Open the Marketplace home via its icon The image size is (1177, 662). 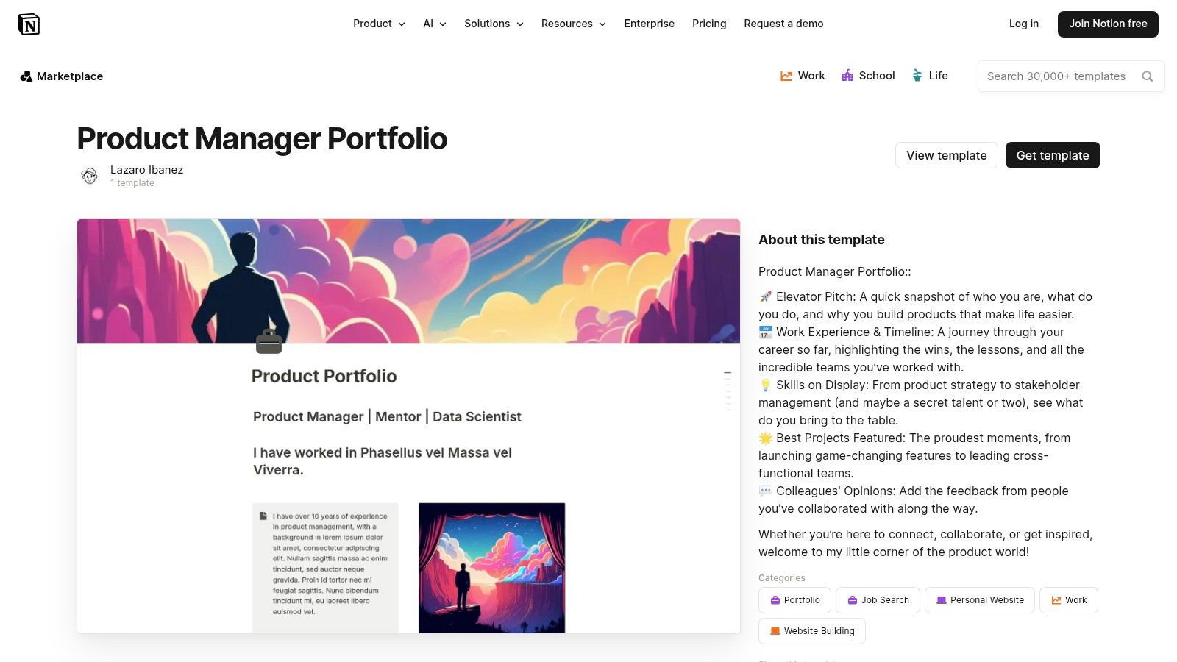(26, 76)
